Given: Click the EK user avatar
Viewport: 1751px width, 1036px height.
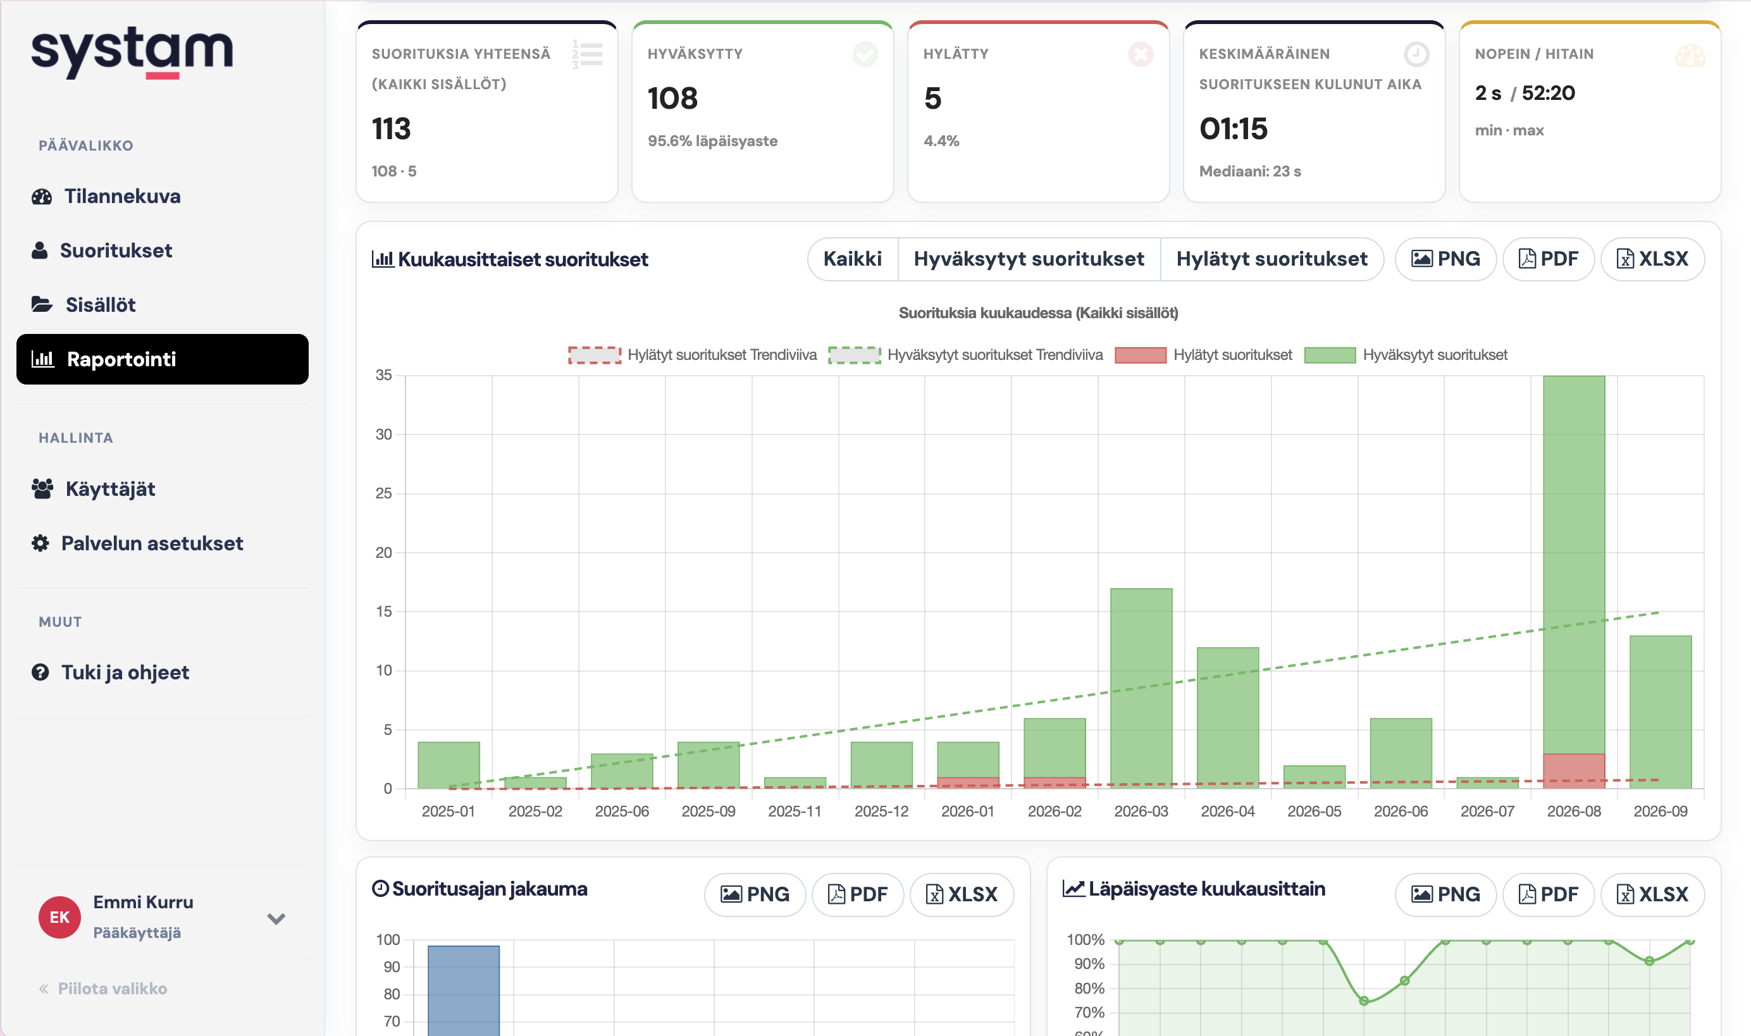Looking at the screenshot, I should pos(59,917).
